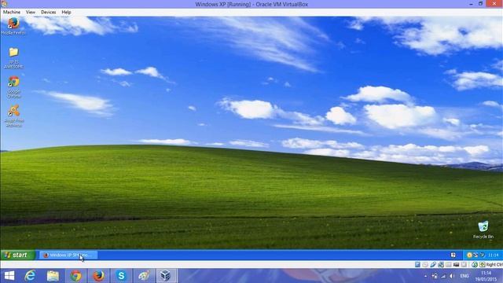Viewport: 503px width, 283px height.
Task: Click the VirtualBox display settings status icon
Action: point(464,265)
